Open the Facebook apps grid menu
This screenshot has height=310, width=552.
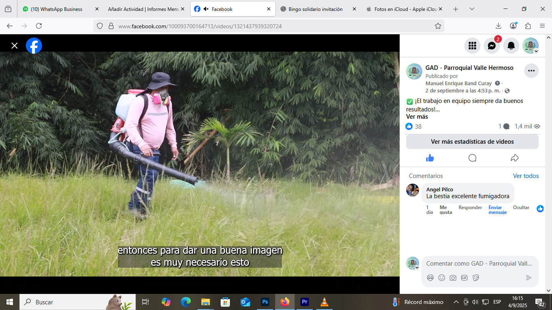pyautogui.click(x=472, y=46)
